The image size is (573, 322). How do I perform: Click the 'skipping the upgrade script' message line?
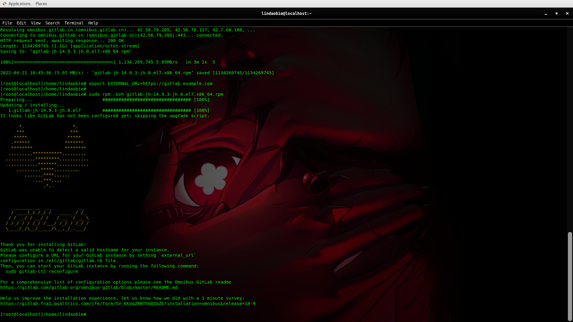(105, 116)
